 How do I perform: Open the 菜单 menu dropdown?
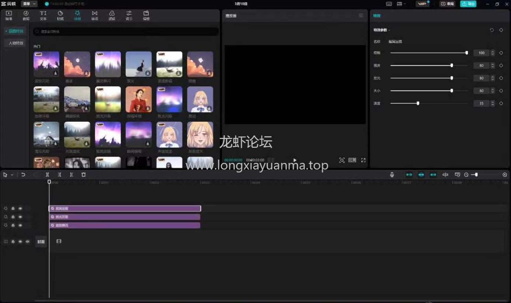(x=29, y=4)
